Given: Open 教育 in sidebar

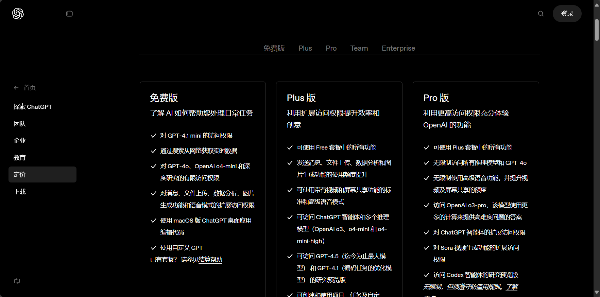Looking at the screenshot, I should point(20,158).
